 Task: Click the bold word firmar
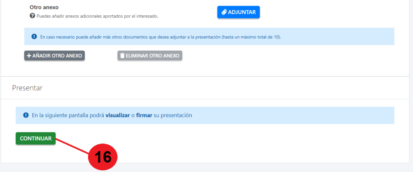point(144,115)
